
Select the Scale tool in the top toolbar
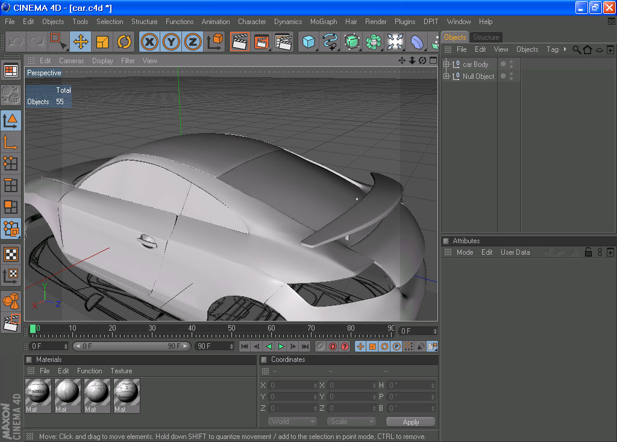tap(102, 42)
